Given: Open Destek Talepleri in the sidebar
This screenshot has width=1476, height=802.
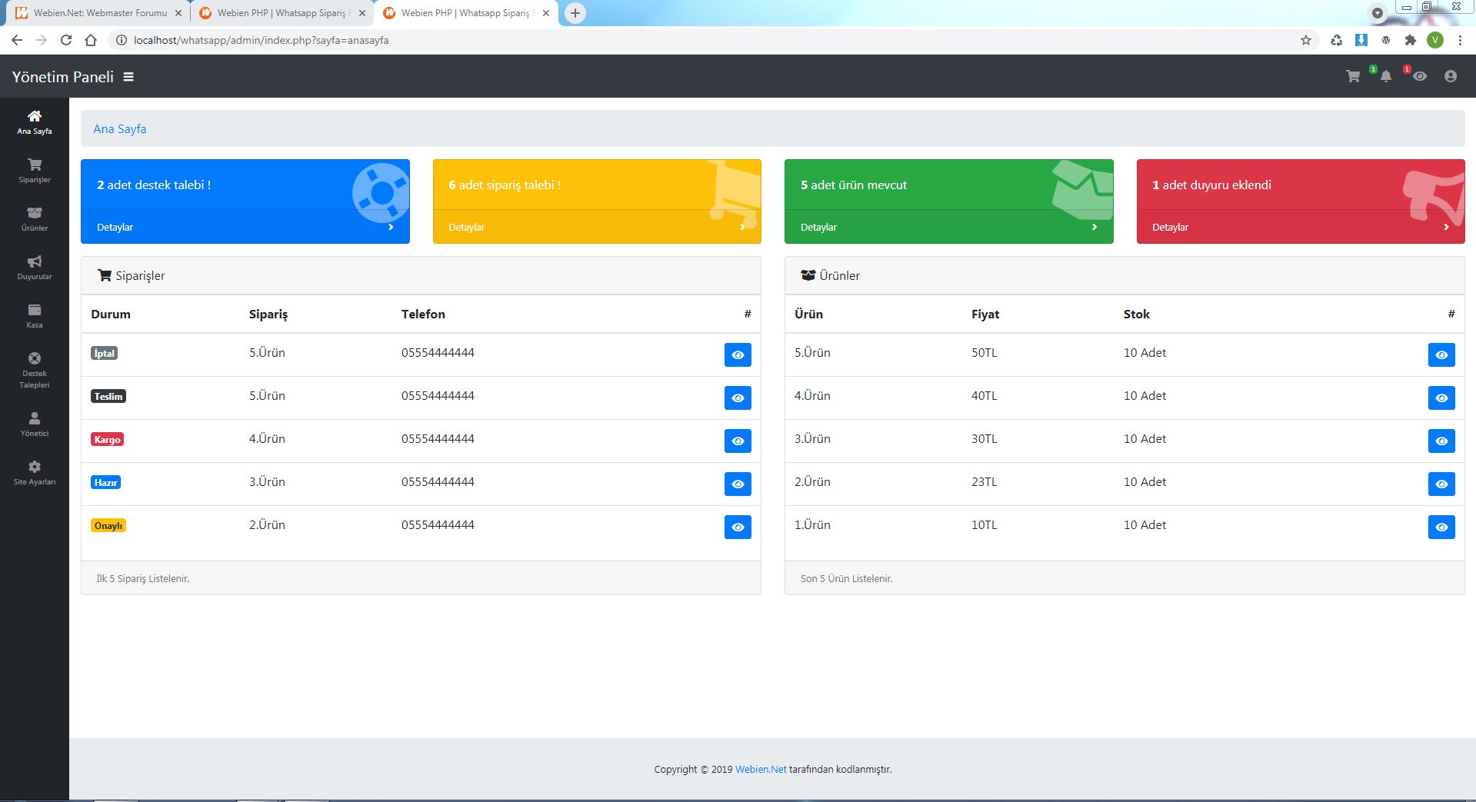Looking at the screenshot, I should [x=35, y=370].
